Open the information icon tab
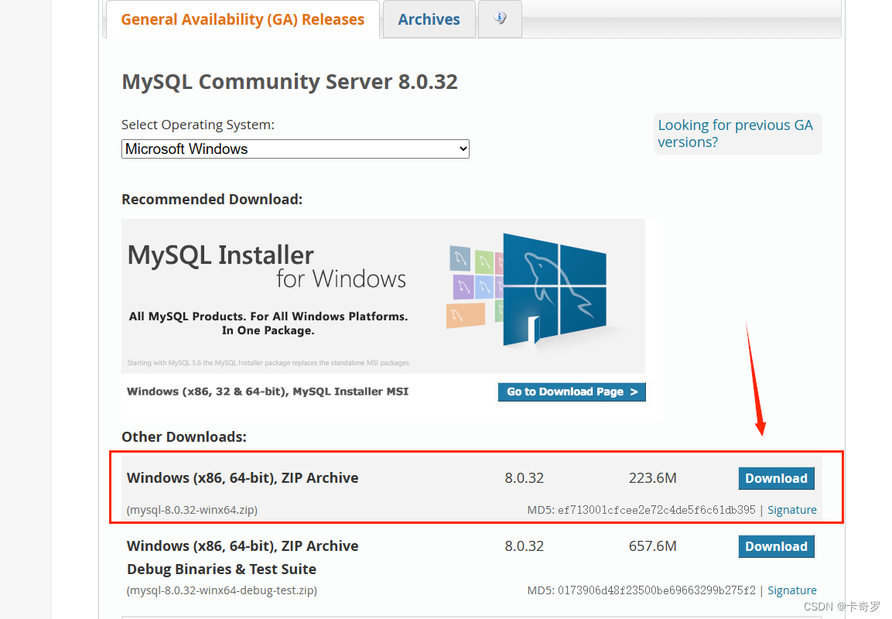892x619 pixels. click(x=500, y=19)
